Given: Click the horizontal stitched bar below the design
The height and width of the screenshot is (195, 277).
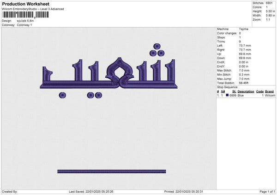Looking at the screenshot, I should tap(112, 172).
